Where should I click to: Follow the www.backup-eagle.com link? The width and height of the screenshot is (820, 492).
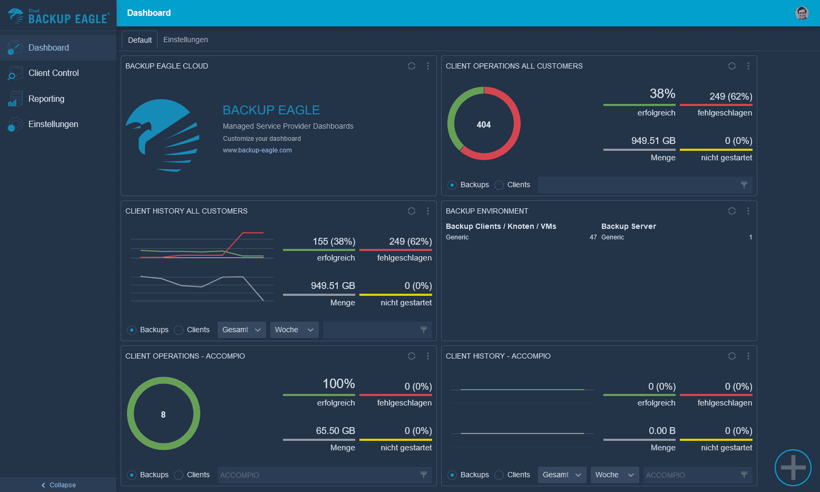(x=257, y=150)
